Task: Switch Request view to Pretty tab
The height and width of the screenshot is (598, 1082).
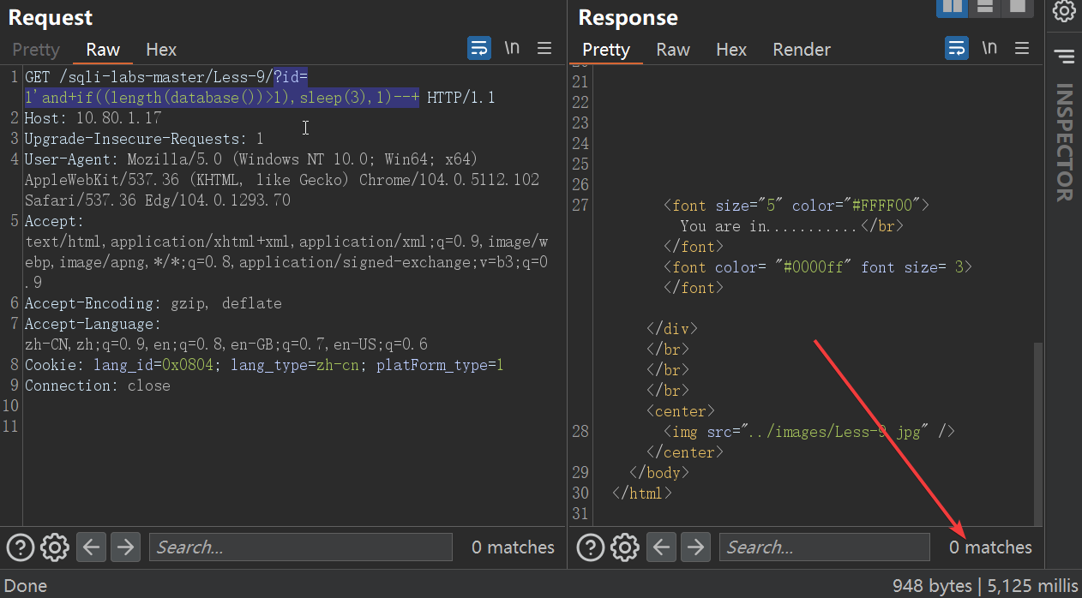Action: coord(36,50)
